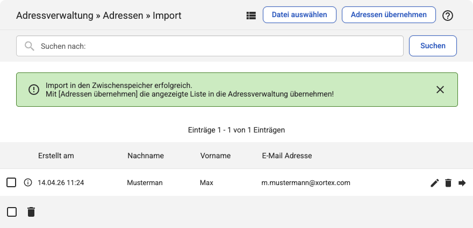The height and width of the screenshot is (228, 473).
Task: Select the date 14.04.26 11:24
Action: pyautogui.click(x=61, y=183)
